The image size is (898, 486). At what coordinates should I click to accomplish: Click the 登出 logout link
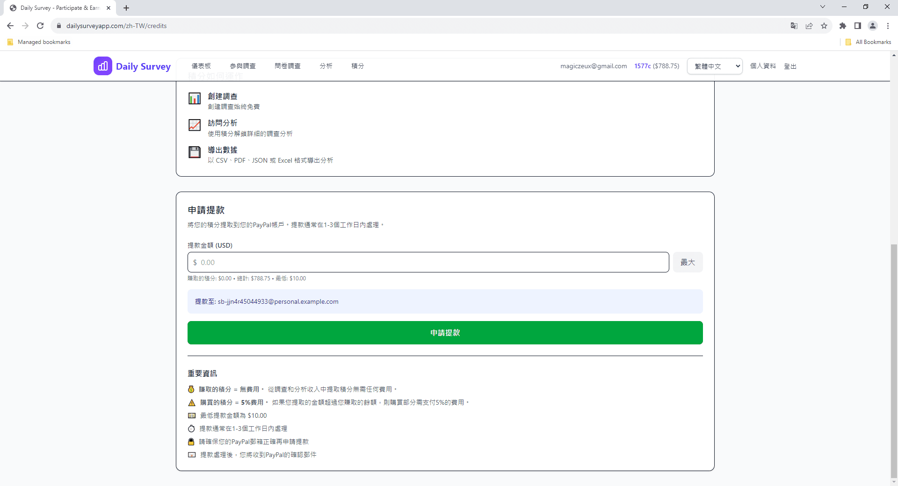coord(790,66)
